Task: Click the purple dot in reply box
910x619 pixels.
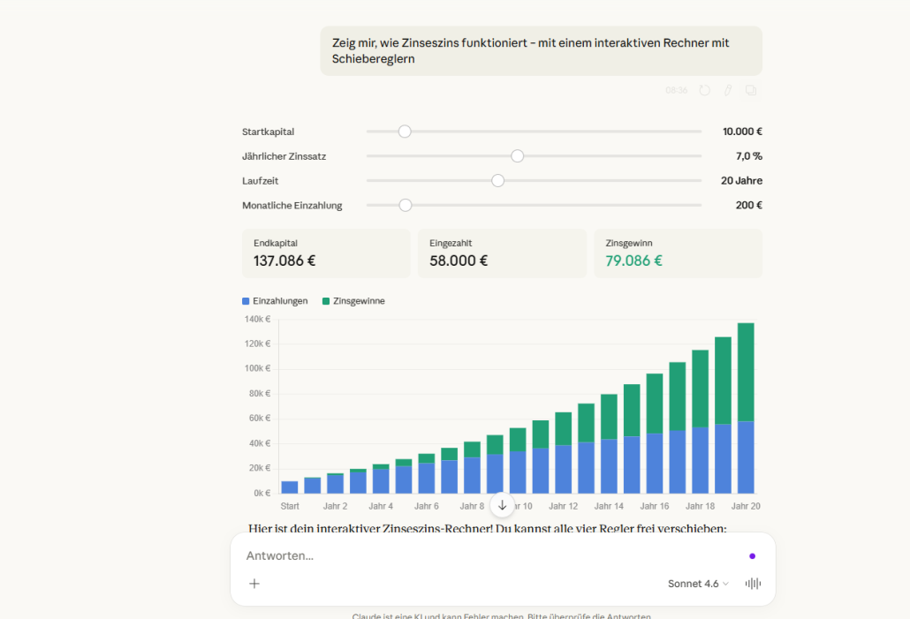Action: click(x=752, y=556)
